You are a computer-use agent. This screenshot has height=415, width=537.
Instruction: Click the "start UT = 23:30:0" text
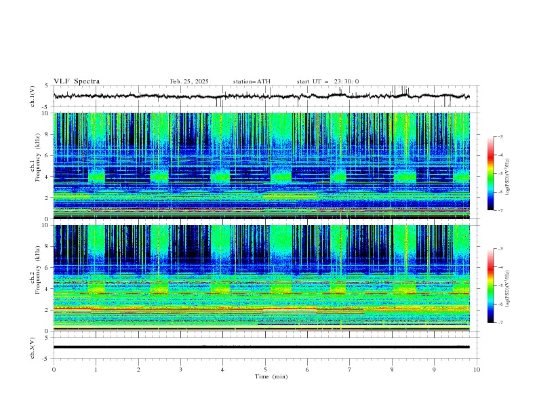tap(327, 81)
